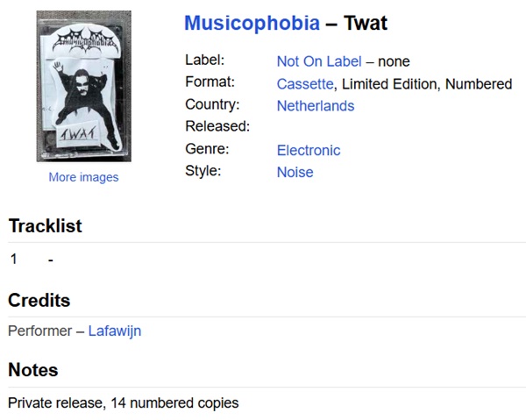Open the cassette cover thumbnail image
526x420 pixels.
[x=83, y=86]
